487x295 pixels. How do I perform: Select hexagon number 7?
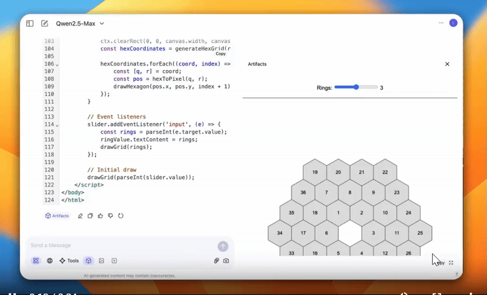coord(326,192)
